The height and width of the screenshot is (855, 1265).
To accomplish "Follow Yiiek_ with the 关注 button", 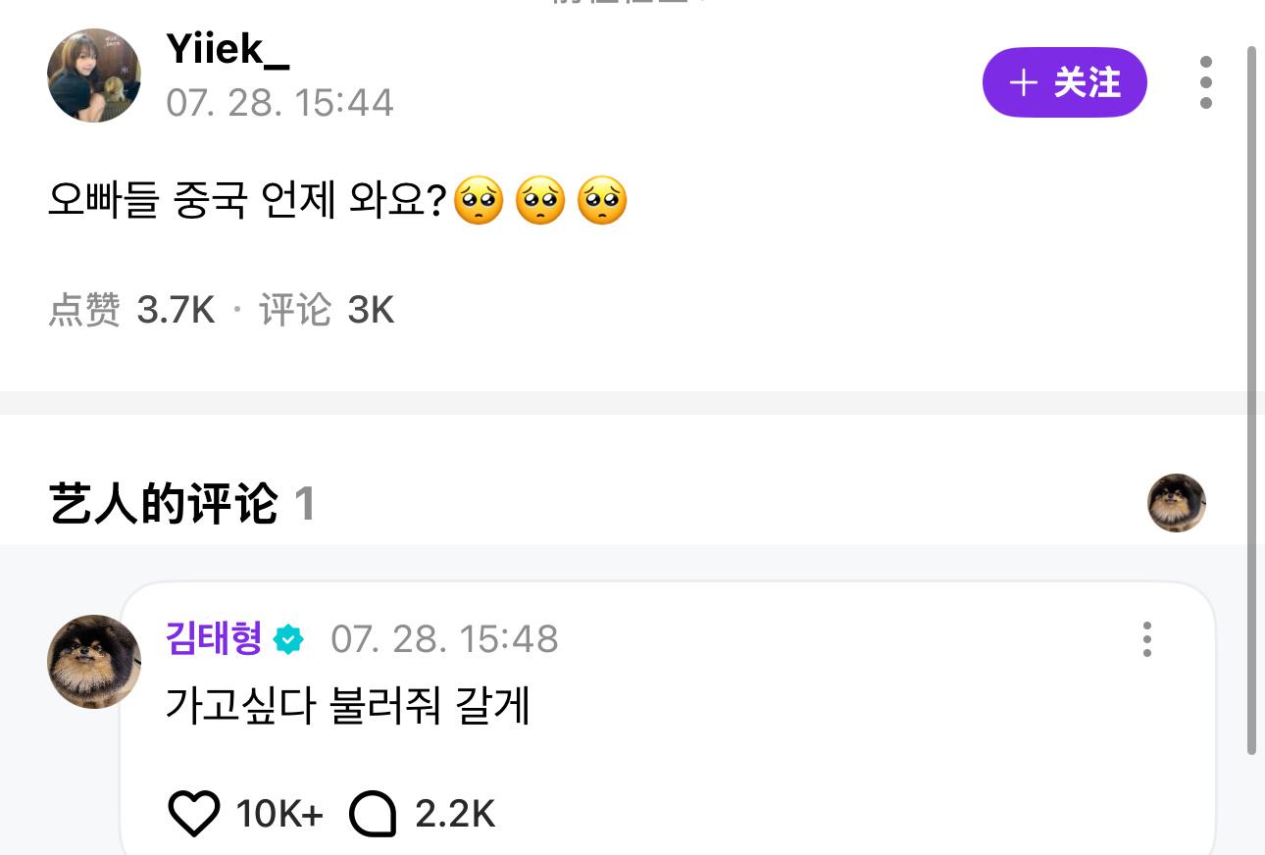I will click(x=1065, y=82).
